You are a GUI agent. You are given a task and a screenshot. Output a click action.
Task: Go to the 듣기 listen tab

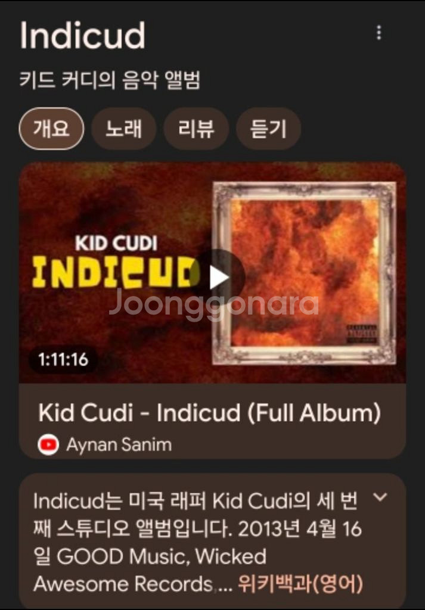click(x=268, y=129)
